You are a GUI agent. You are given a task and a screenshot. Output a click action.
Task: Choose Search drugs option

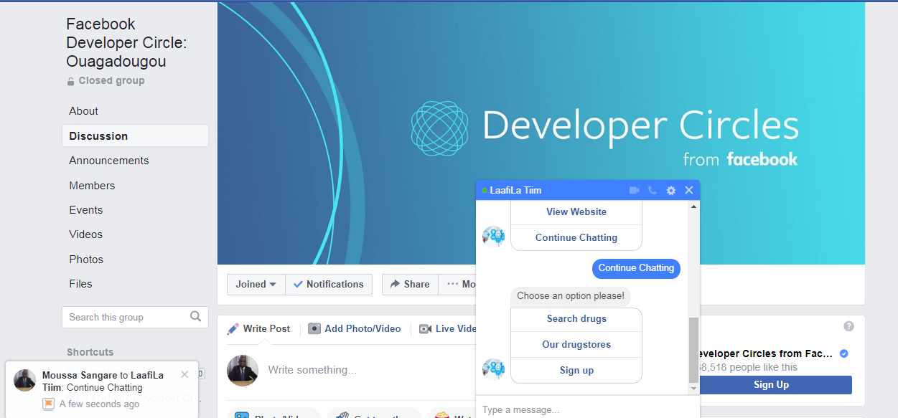pyautogui.click(x=576, y=319)
